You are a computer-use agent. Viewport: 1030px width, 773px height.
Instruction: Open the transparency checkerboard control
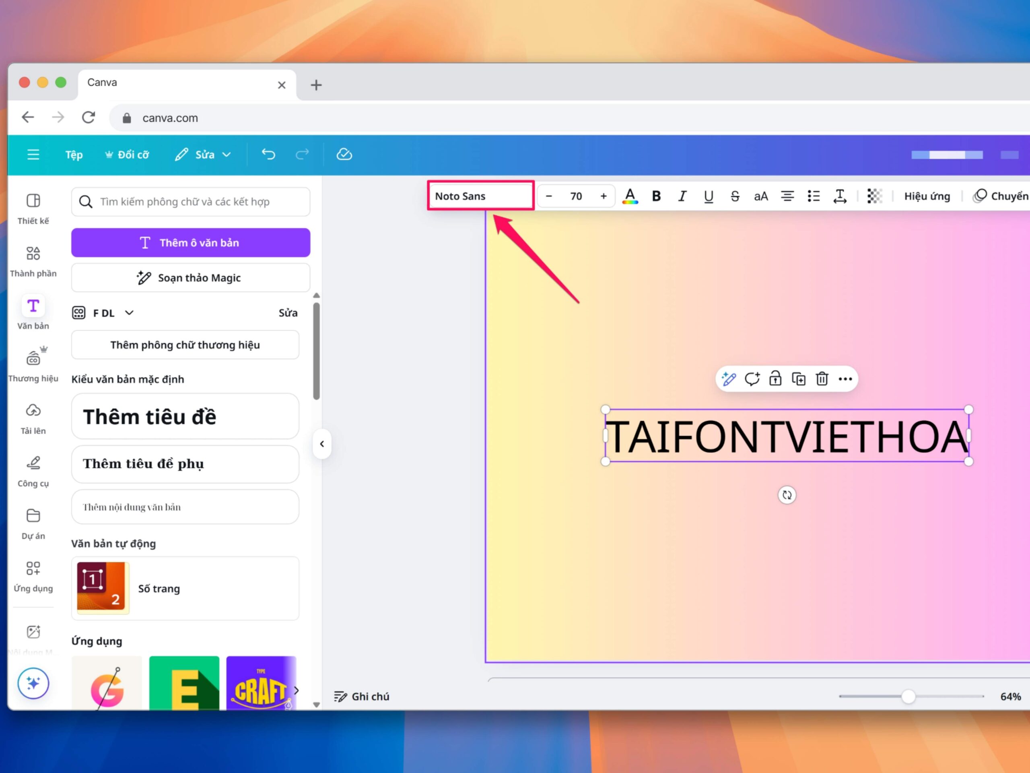click(874, 196)
